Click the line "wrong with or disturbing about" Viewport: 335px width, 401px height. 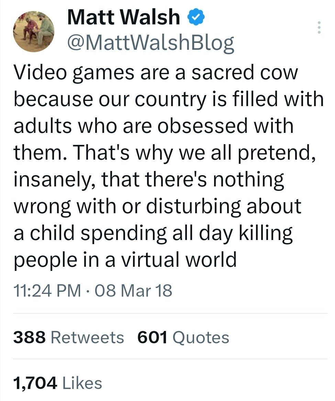tap(157, 206)
